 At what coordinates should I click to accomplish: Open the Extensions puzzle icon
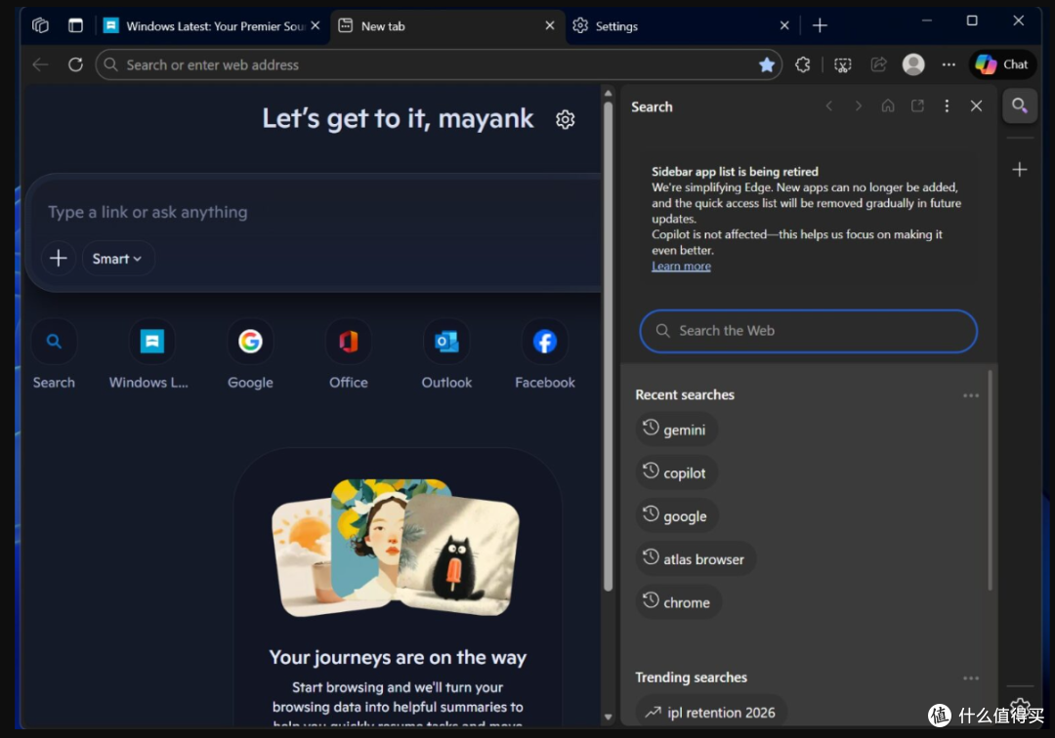tap(803, 64)
